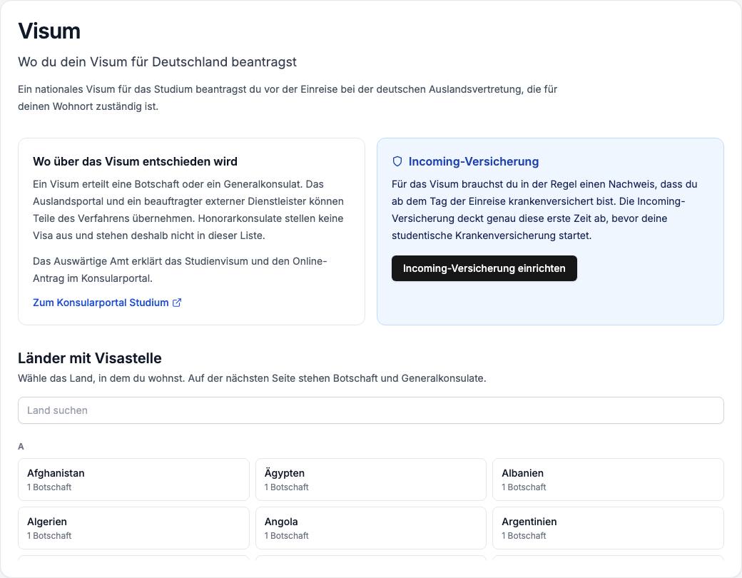
Task: Click the letter A section label
Action: 21,447
